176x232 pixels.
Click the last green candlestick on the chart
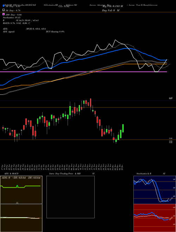coord(123,128)
